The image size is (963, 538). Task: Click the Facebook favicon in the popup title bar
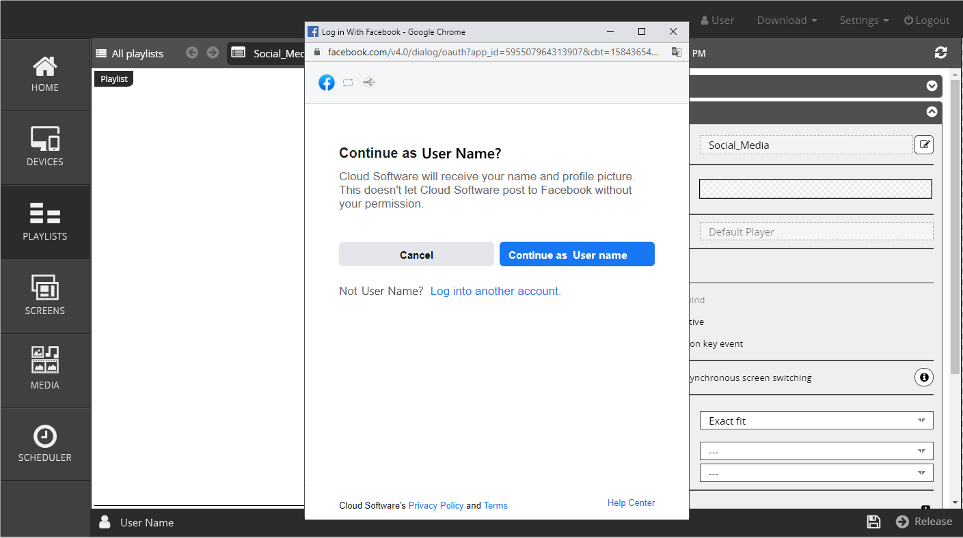314,31
